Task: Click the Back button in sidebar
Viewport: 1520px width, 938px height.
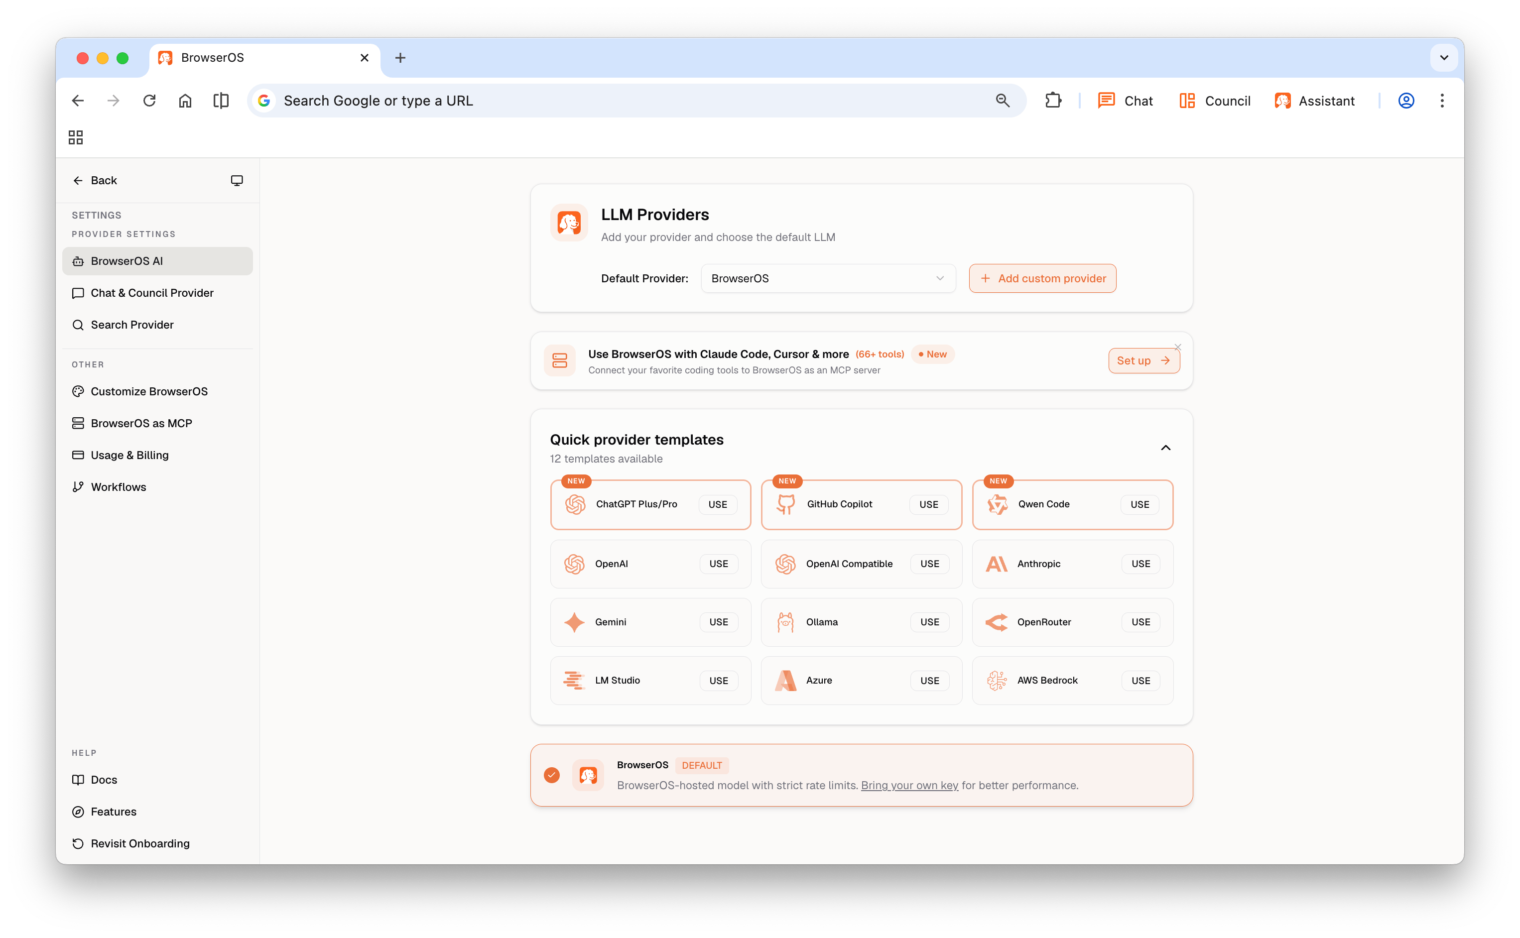Action: tap(94, 181)
